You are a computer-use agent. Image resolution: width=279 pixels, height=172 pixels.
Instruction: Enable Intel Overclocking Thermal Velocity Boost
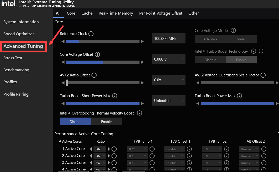tap(106, 122)
